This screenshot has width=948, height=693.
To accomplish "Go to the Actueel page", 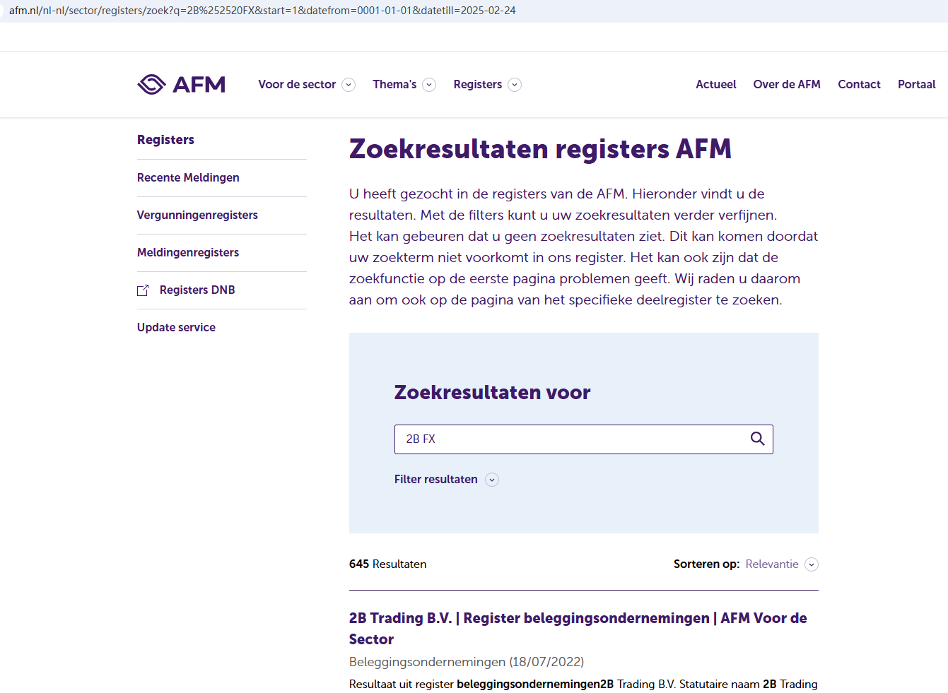I will point(715,84).
